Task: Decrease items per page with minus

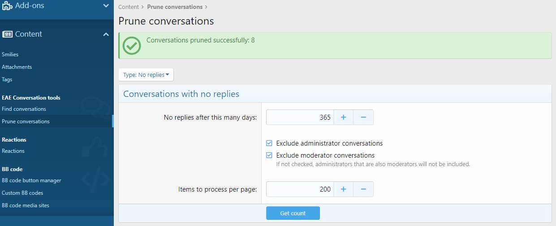Action: tap(363, 189)
